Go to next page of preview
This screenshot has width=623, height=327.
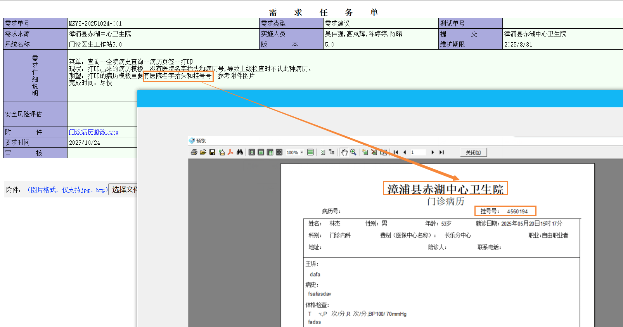coord(433,152)
